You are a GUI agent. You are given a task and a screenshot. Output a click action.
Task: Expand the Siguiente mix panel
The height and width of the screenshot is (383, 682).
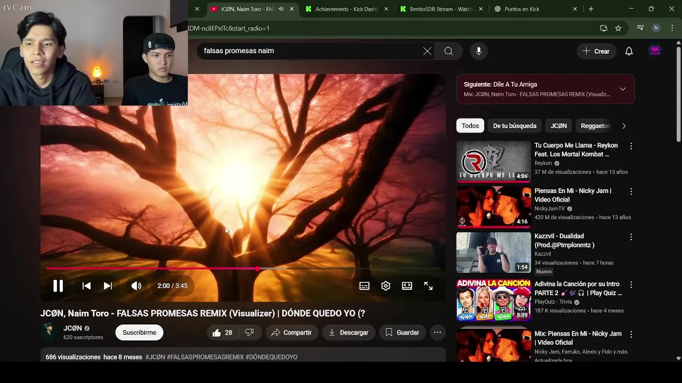tap(622, 89)
